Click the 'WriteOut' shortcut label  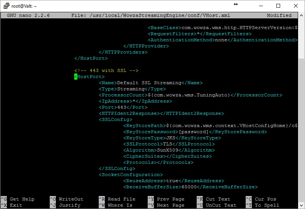point(71,199)
